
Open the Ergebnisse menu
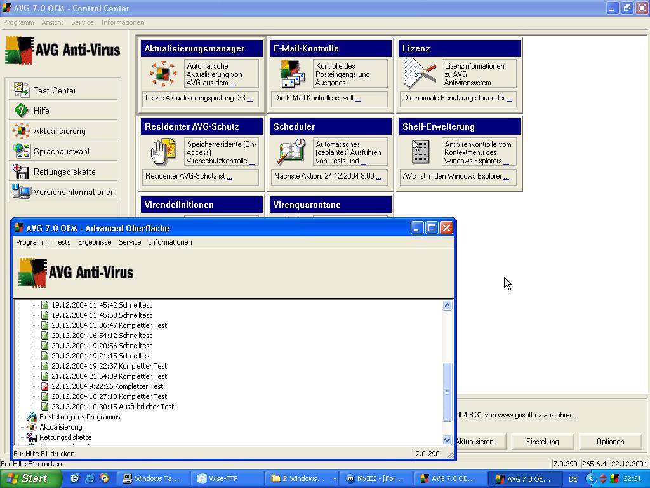[x=95, y=242]
